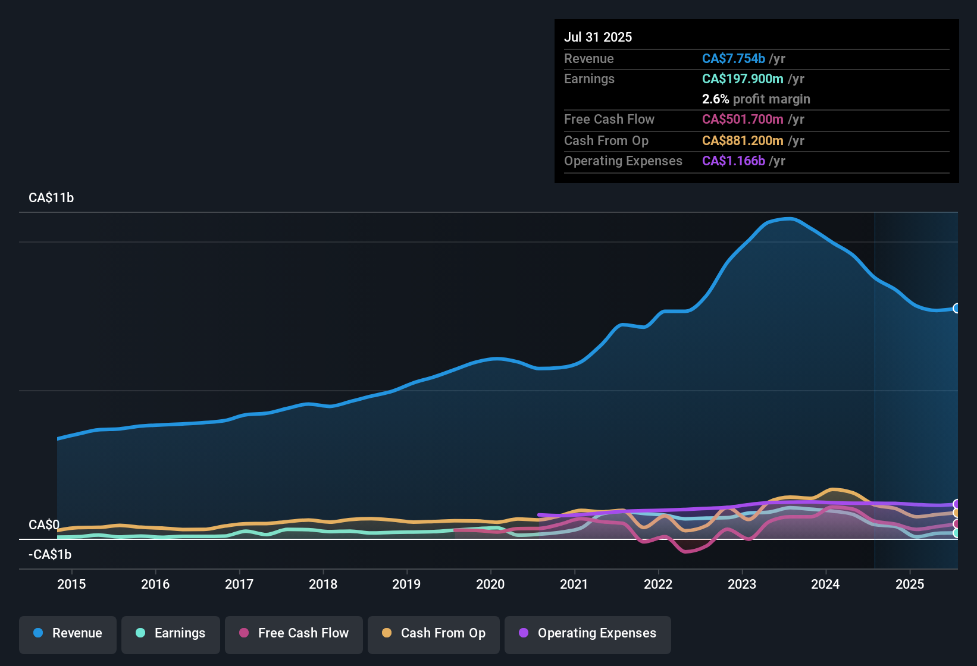Expand the Free Cash Flow legend entry
This screenshot has width=977, height=666.
click(293, 633)
